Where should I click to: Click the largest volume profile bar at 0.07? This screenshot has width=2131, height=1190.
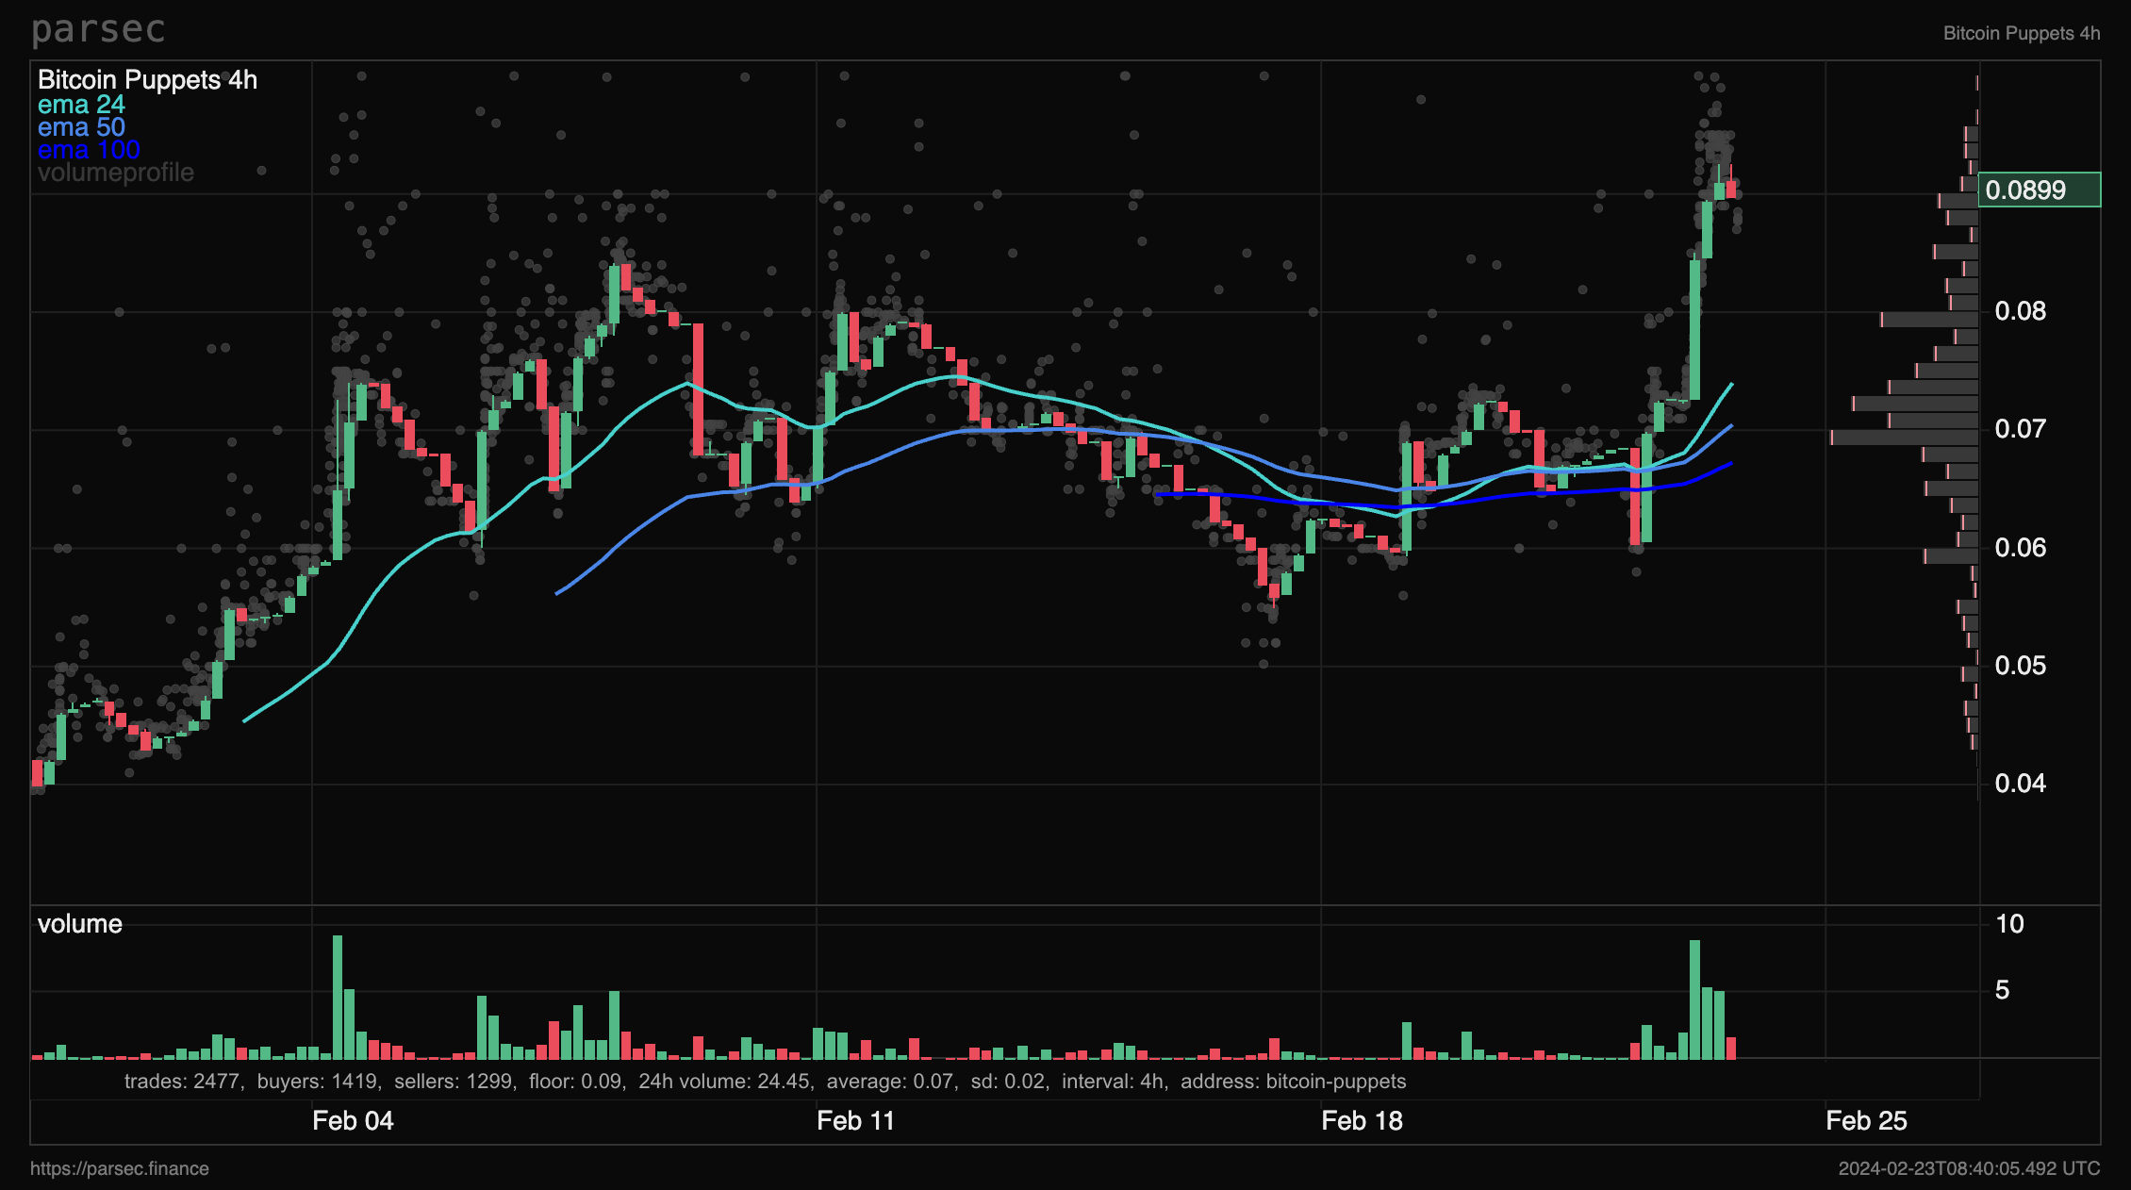pos(1904,438)
